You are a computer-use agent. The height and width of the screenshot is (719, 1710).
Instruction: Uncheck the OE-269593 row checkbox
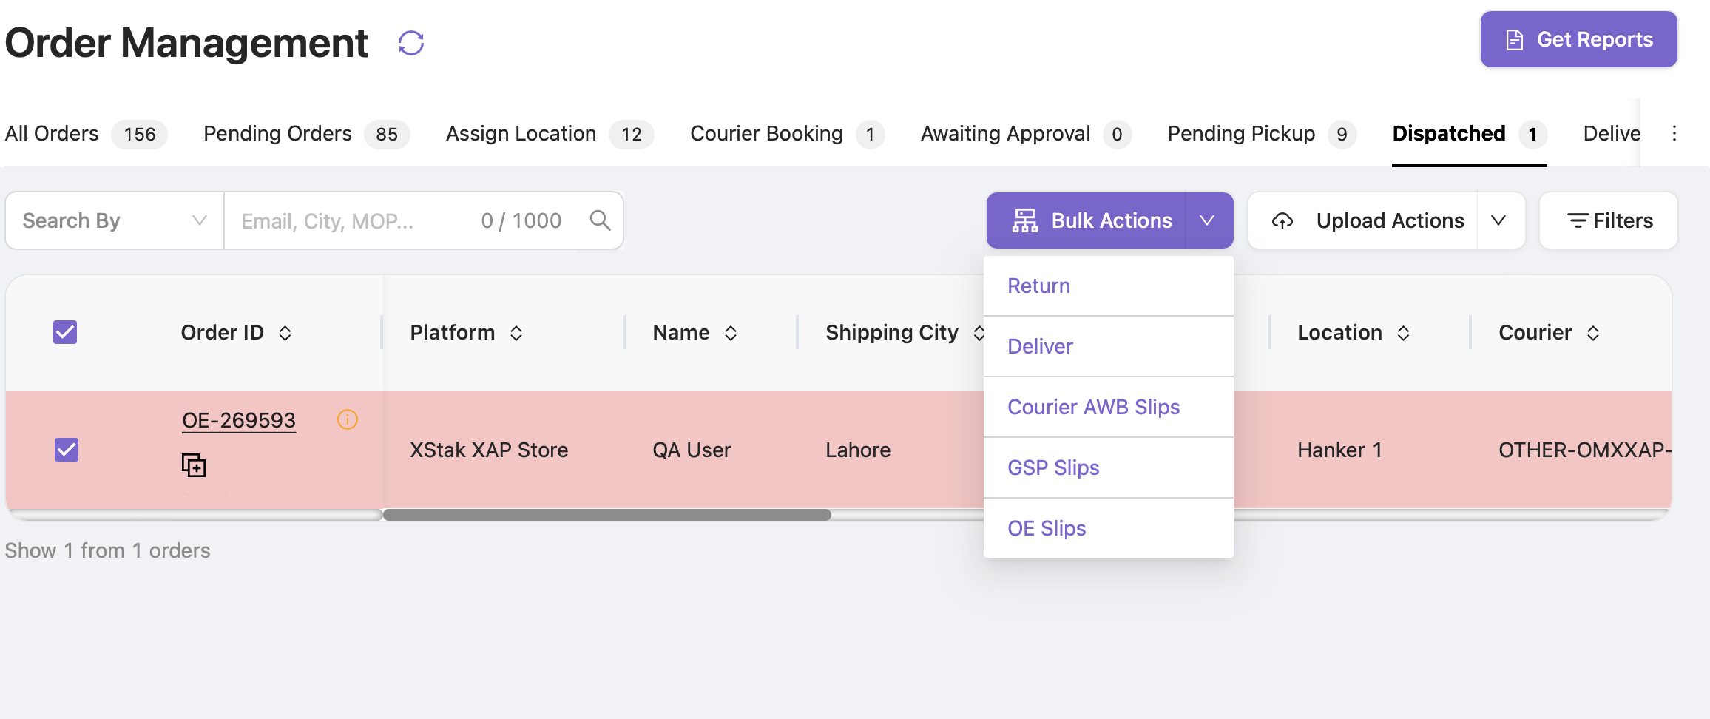point(67,449)
